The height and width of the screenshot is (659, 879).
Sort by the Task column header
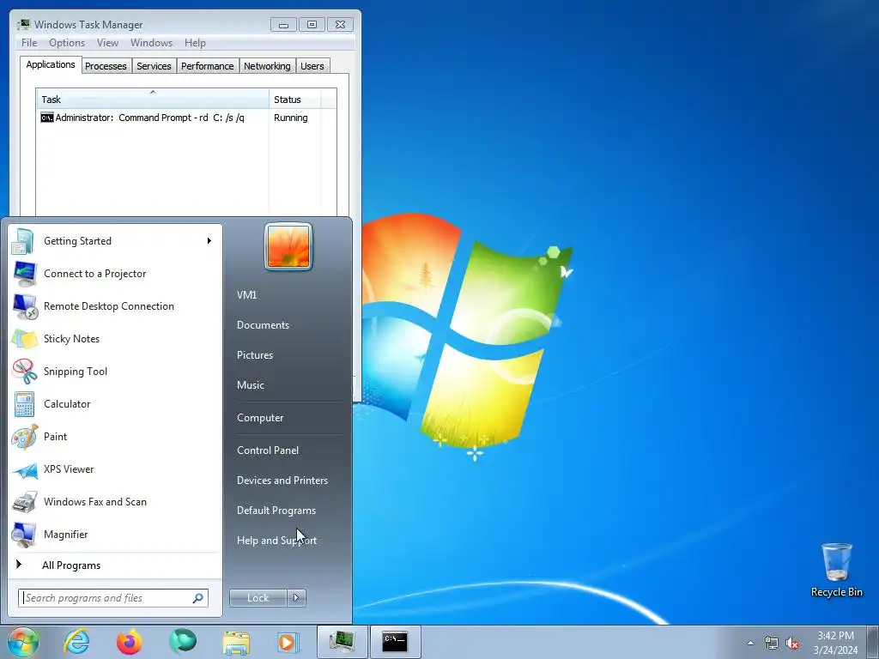point(153,100)
